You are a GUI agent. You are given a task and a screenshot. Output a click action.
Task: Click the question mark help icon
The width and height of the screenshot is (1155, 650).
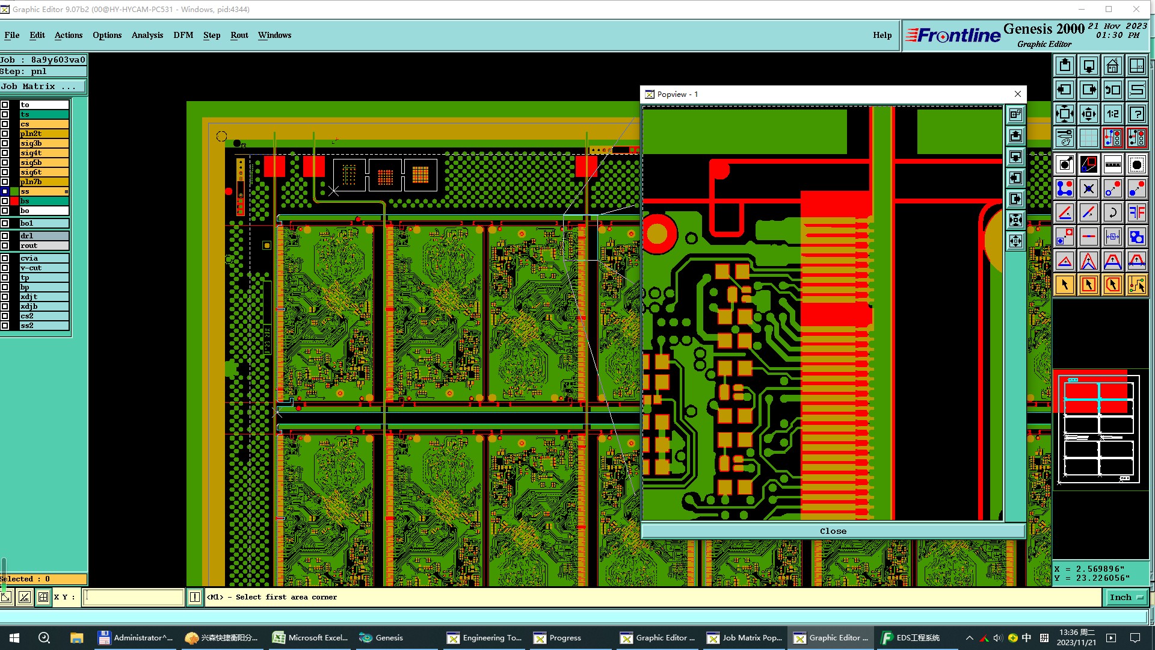coord(1136,114)
